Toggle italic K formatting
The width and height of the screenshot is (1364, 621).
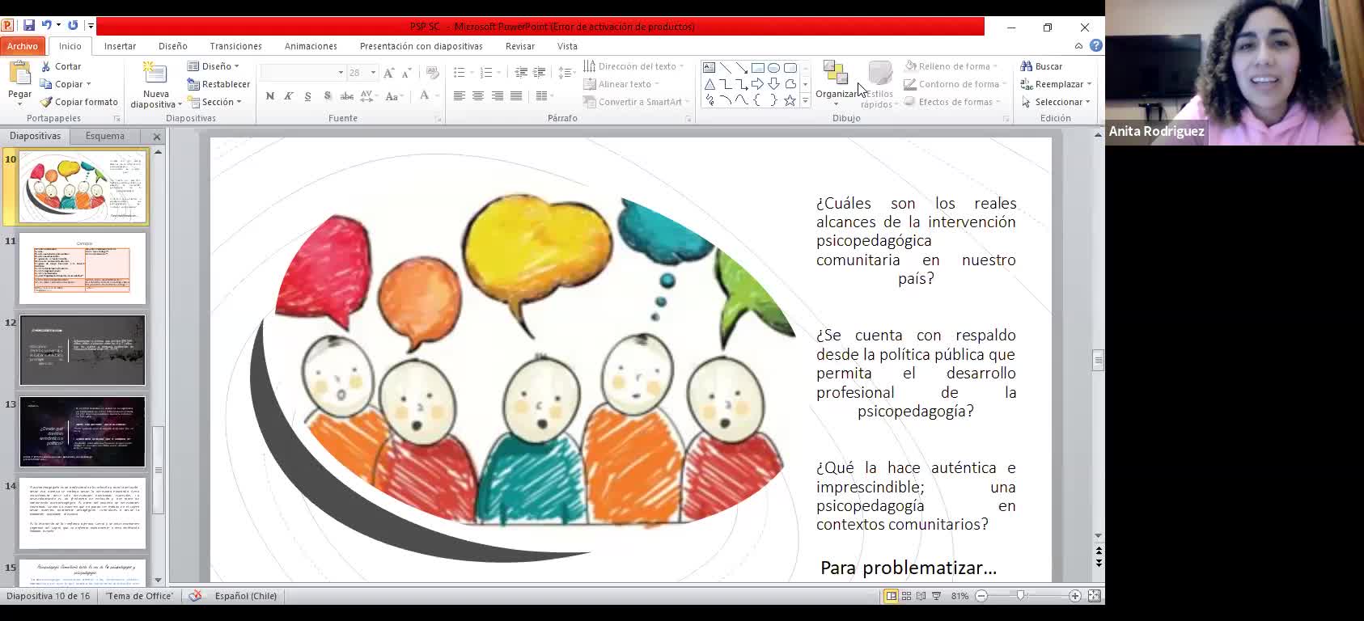coord(288,96)
